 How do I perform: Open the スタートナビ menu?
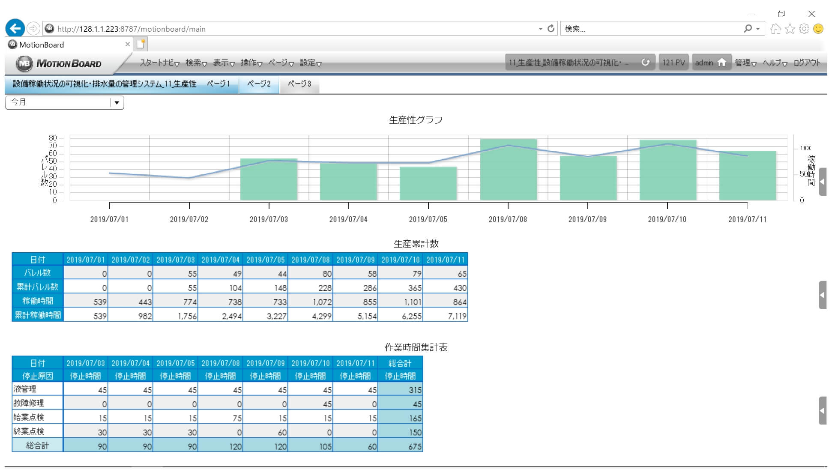click(159, 63)
